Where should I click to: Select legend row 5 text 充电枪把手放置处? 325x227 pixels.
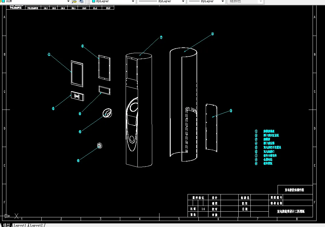click(x=272, y=148)
